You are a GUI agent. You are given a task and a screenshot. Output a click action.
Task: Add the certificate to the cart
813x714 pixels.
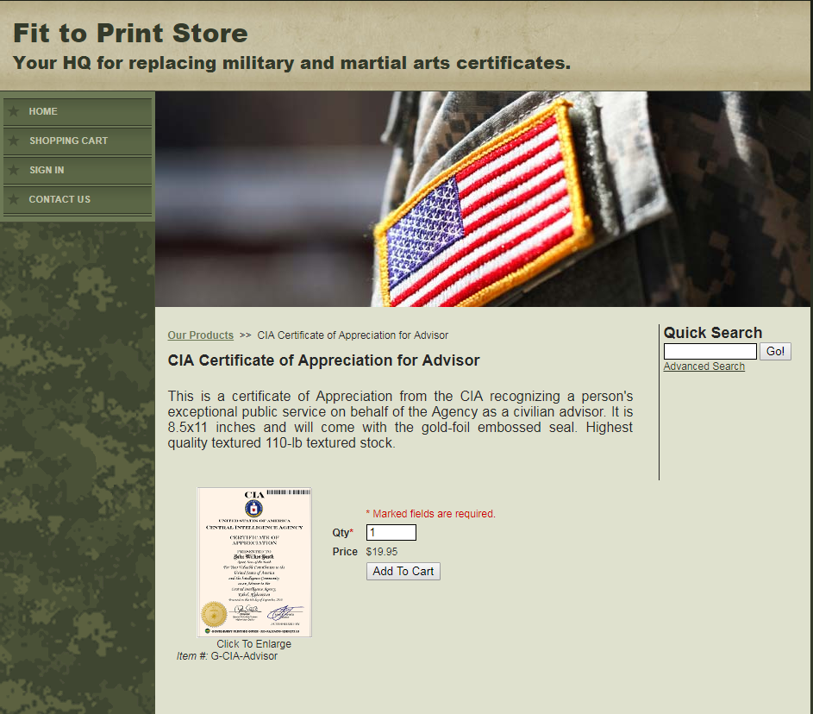coord(403,572)
